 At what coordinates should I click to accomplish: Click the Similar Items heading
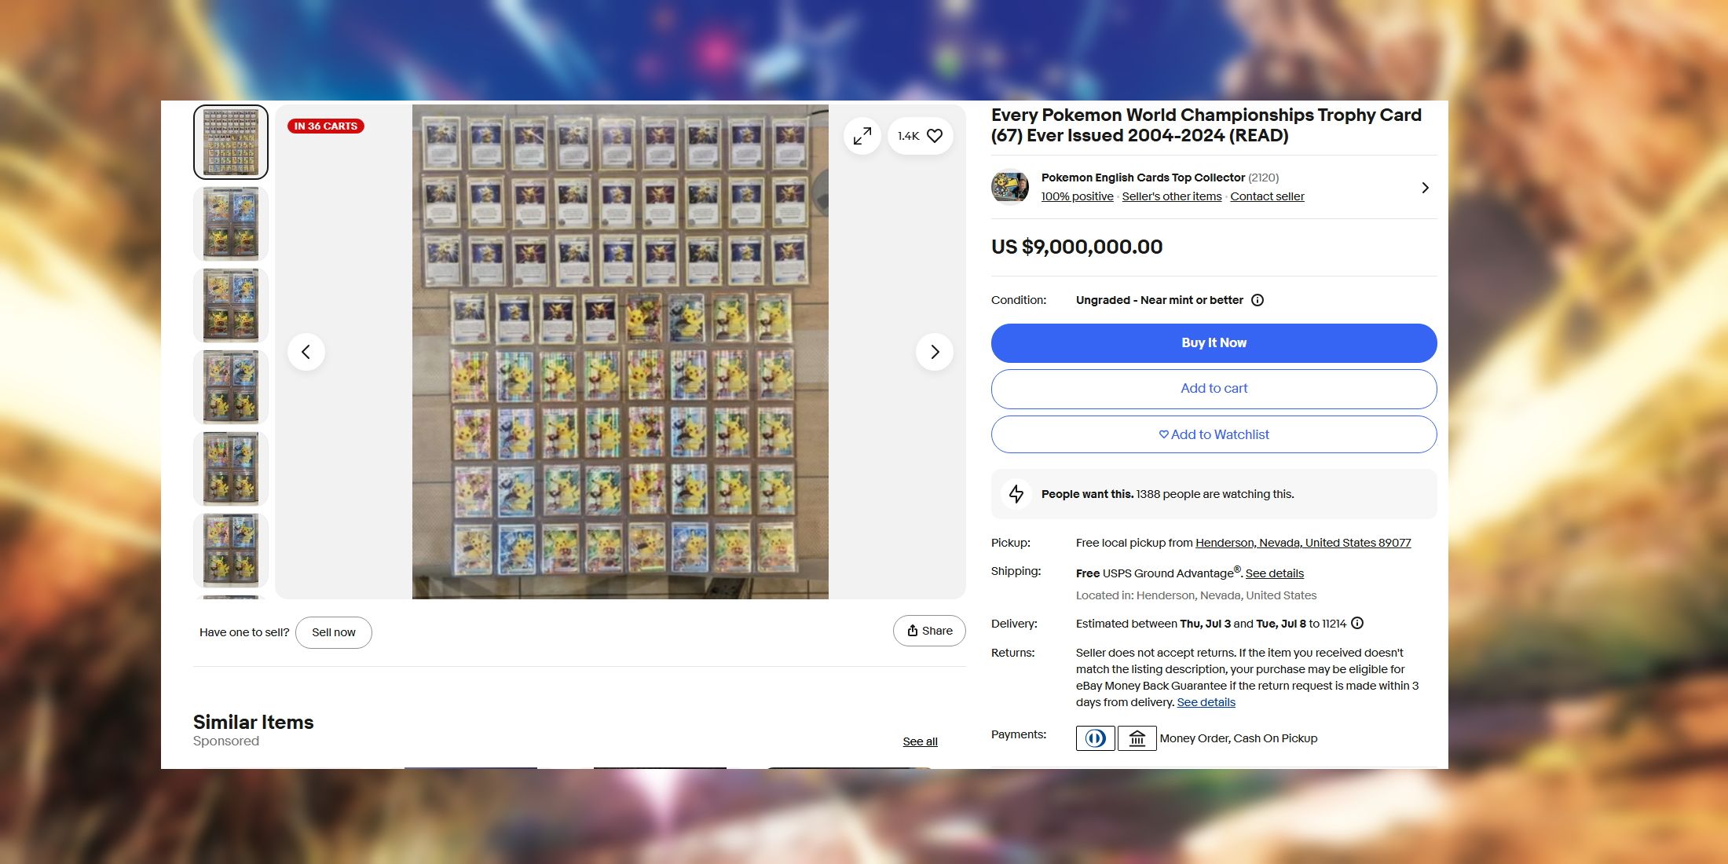click(x=254, y=722)
